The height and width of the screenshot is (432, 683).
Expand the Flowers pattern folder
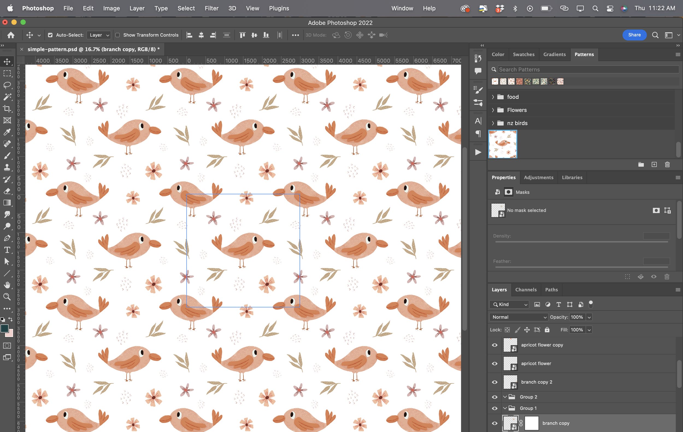click(493, 110)
